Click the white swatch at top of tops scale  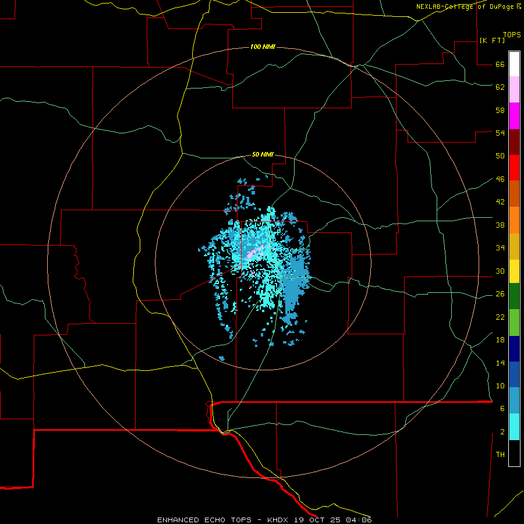(x=514, y=64)
